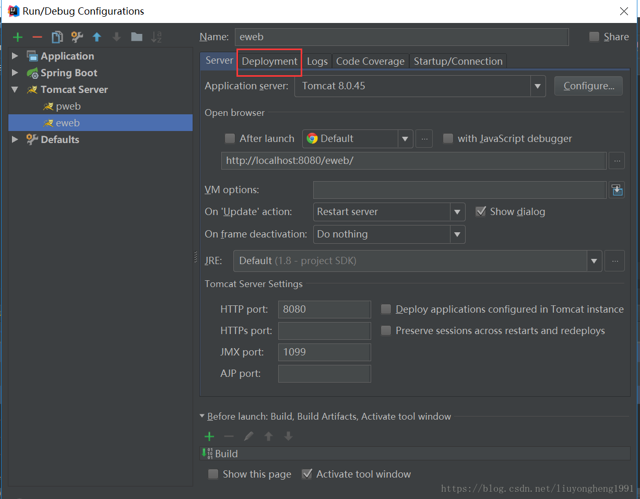Click the AJP port field

(324, 374)
